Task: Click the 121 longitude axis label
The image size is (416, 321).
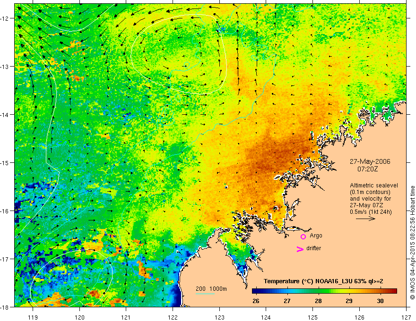Action: pyautogui.click(x=126, y=317)
